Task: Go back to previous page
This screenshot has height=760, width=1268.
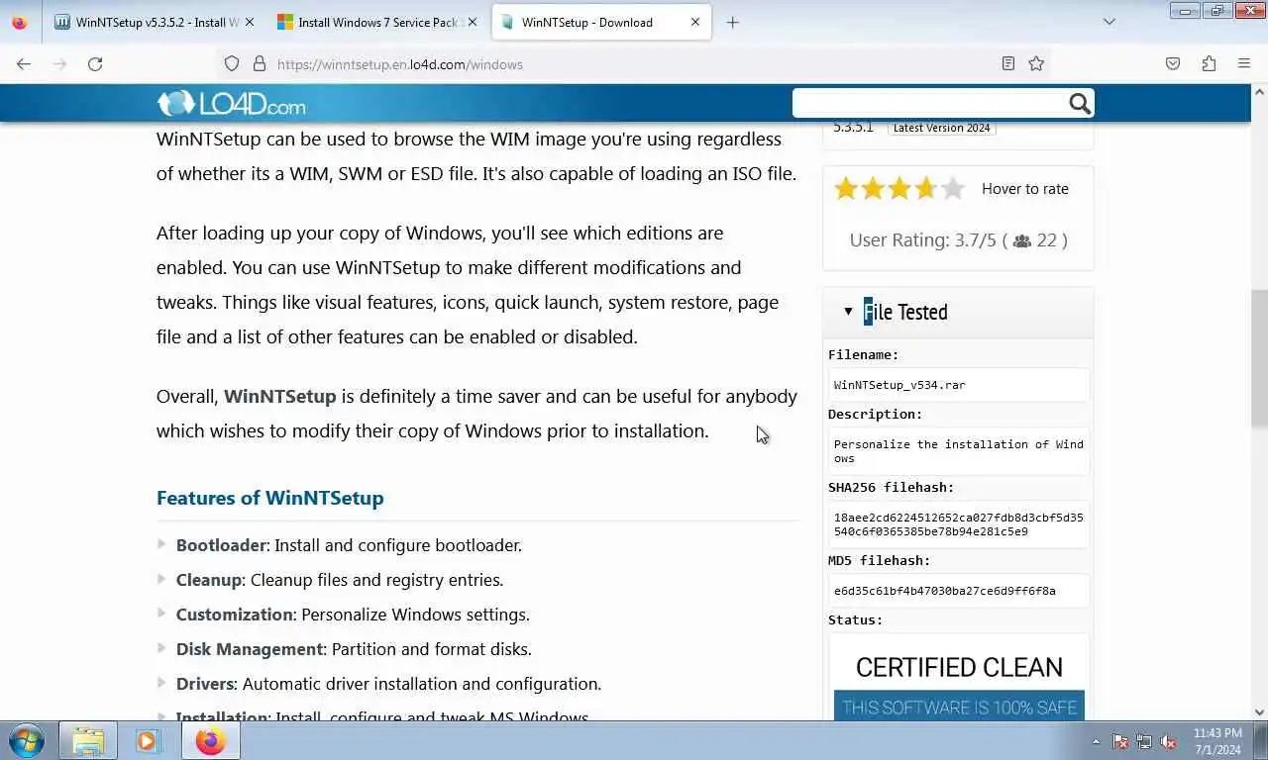Action: (24, 63)
